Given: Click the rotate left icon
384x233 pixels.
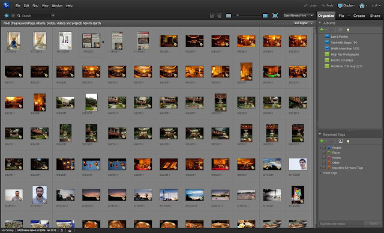Looking at the screenshot, I should (212, 16).
